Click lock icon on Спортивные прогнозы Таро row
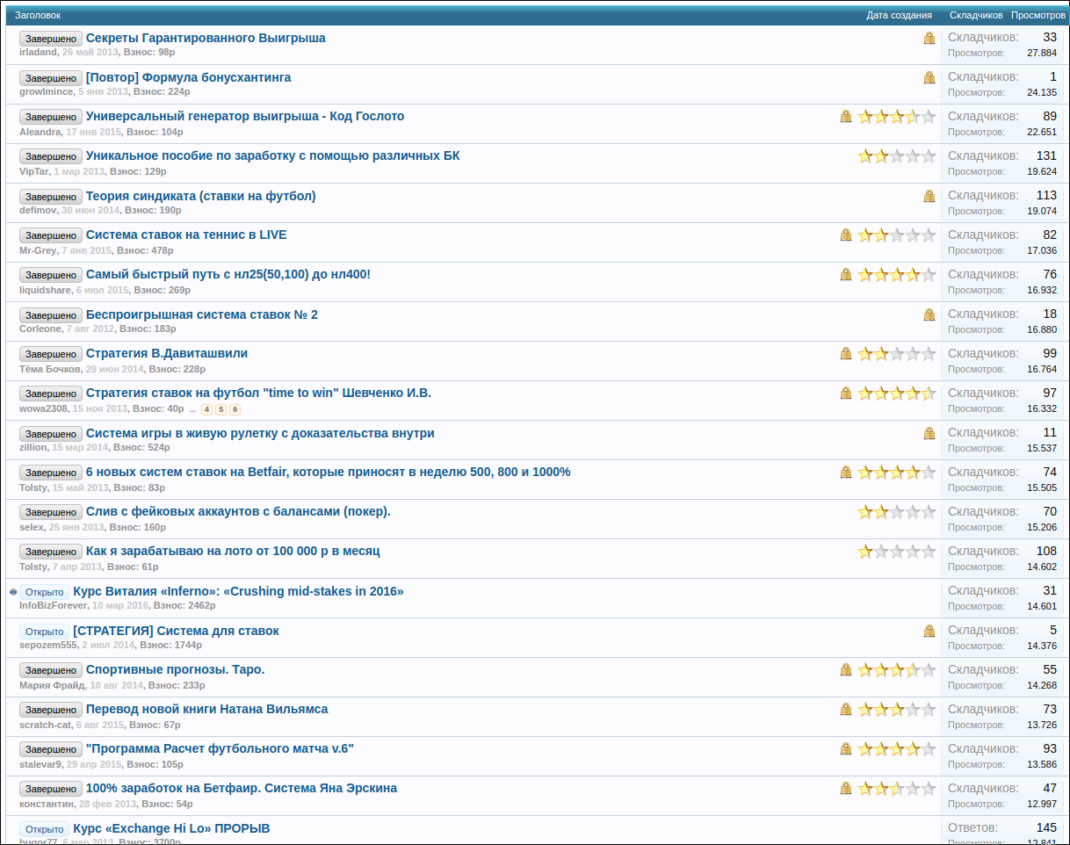The image size is (1070, 845). click(846, 669)
